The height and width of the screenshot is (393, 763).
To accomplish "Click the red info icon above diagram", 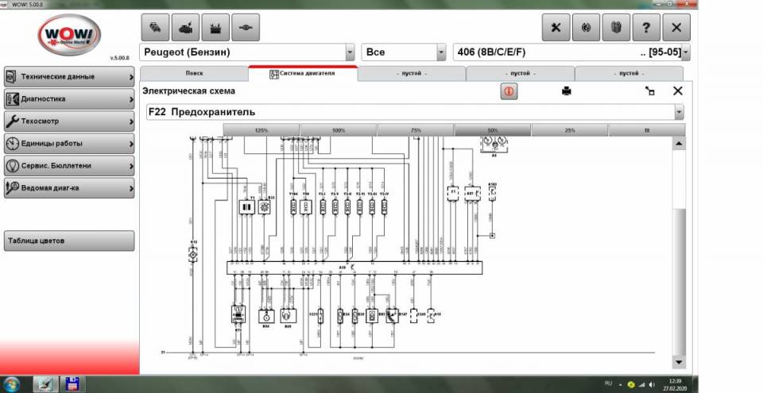I will click(x=508, y=91).
